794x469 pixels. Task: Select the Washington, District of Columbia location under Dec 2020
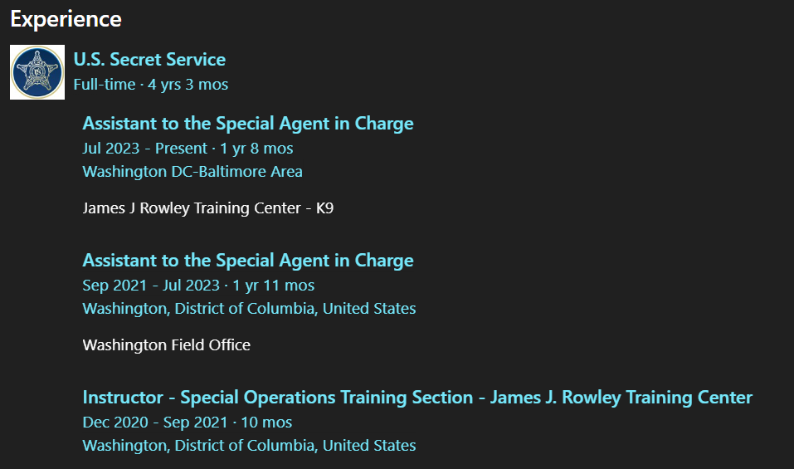[x=249, y=446]
